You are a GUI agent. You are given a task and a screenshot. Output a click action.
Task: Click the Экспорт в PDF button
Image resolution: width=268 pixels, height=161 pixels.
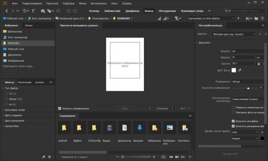pos(230,153)
